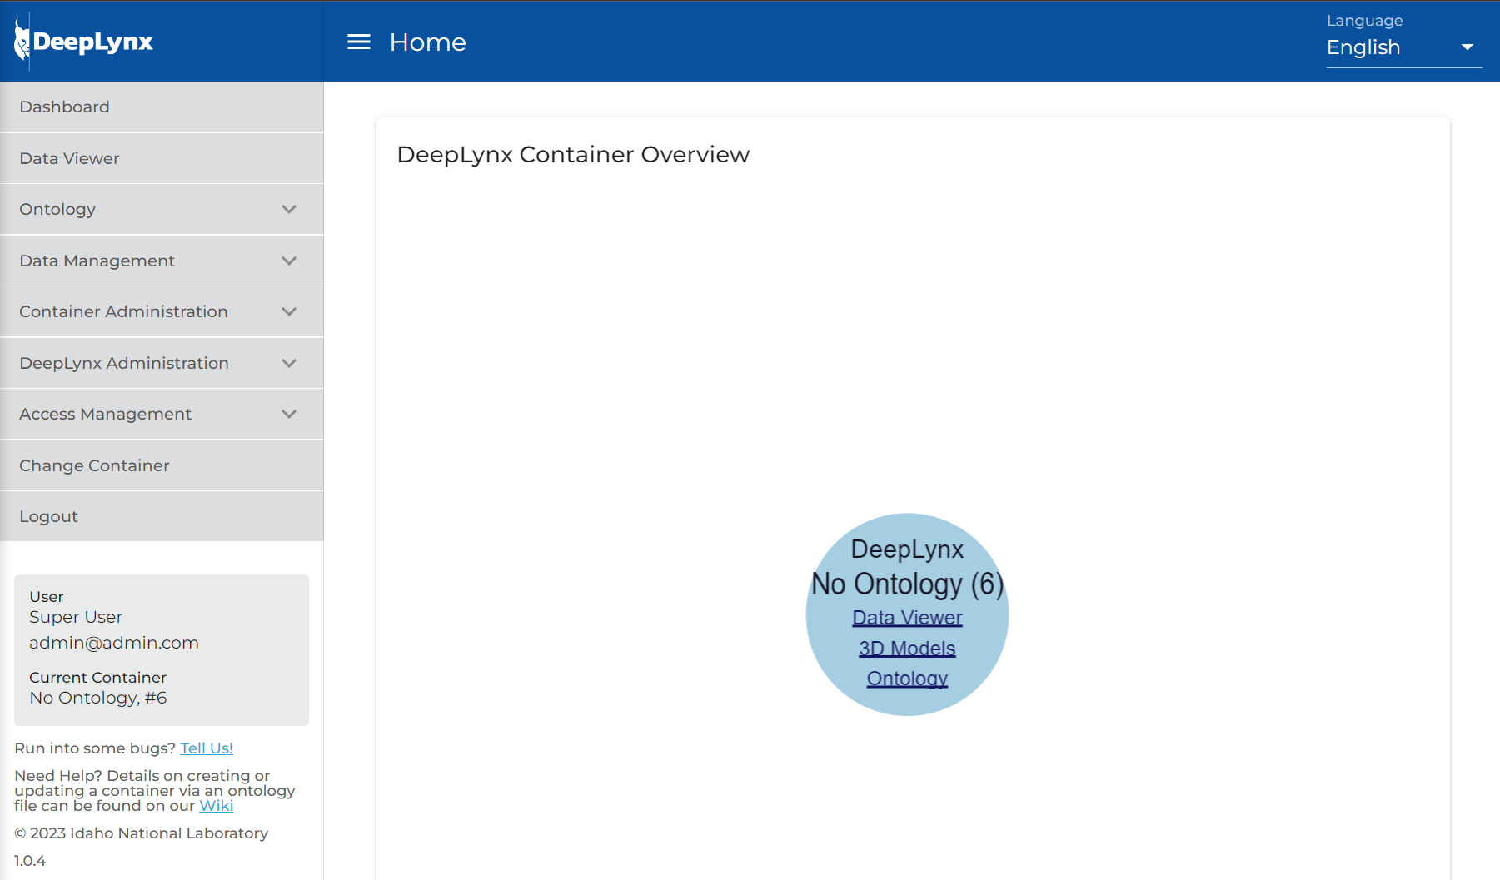Open the Container Administration section
Screen dimensions: 1500x880
(x=162, y=311)
